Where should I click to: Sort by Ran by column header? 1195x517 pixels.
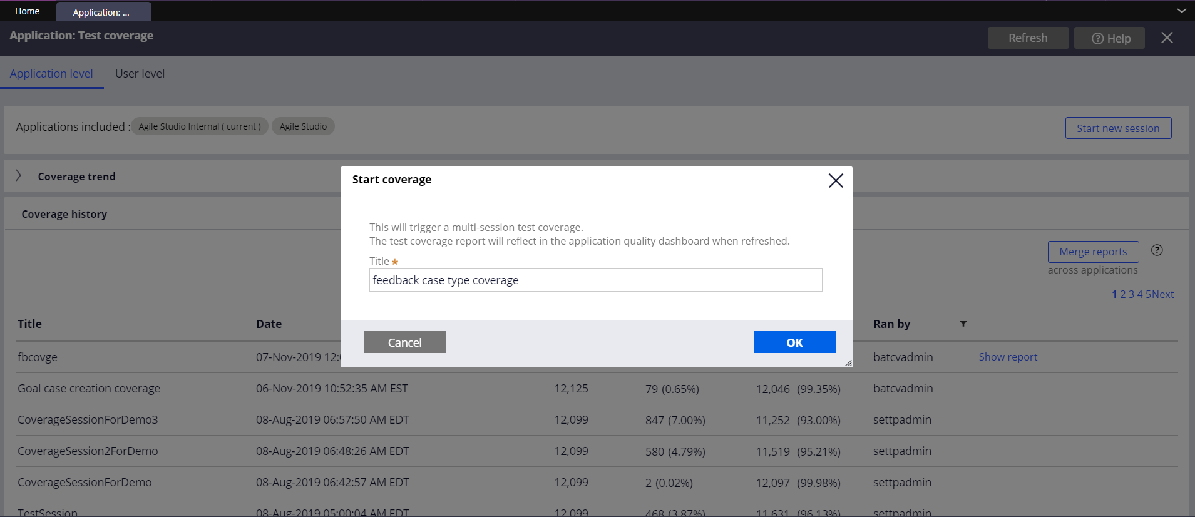tap(891, 324)
